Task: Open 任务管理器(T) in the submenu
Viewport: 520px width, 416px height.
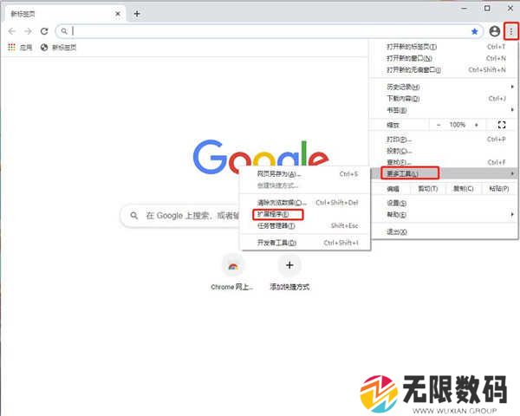Action: pyautogui.click(x=305, y=226)
